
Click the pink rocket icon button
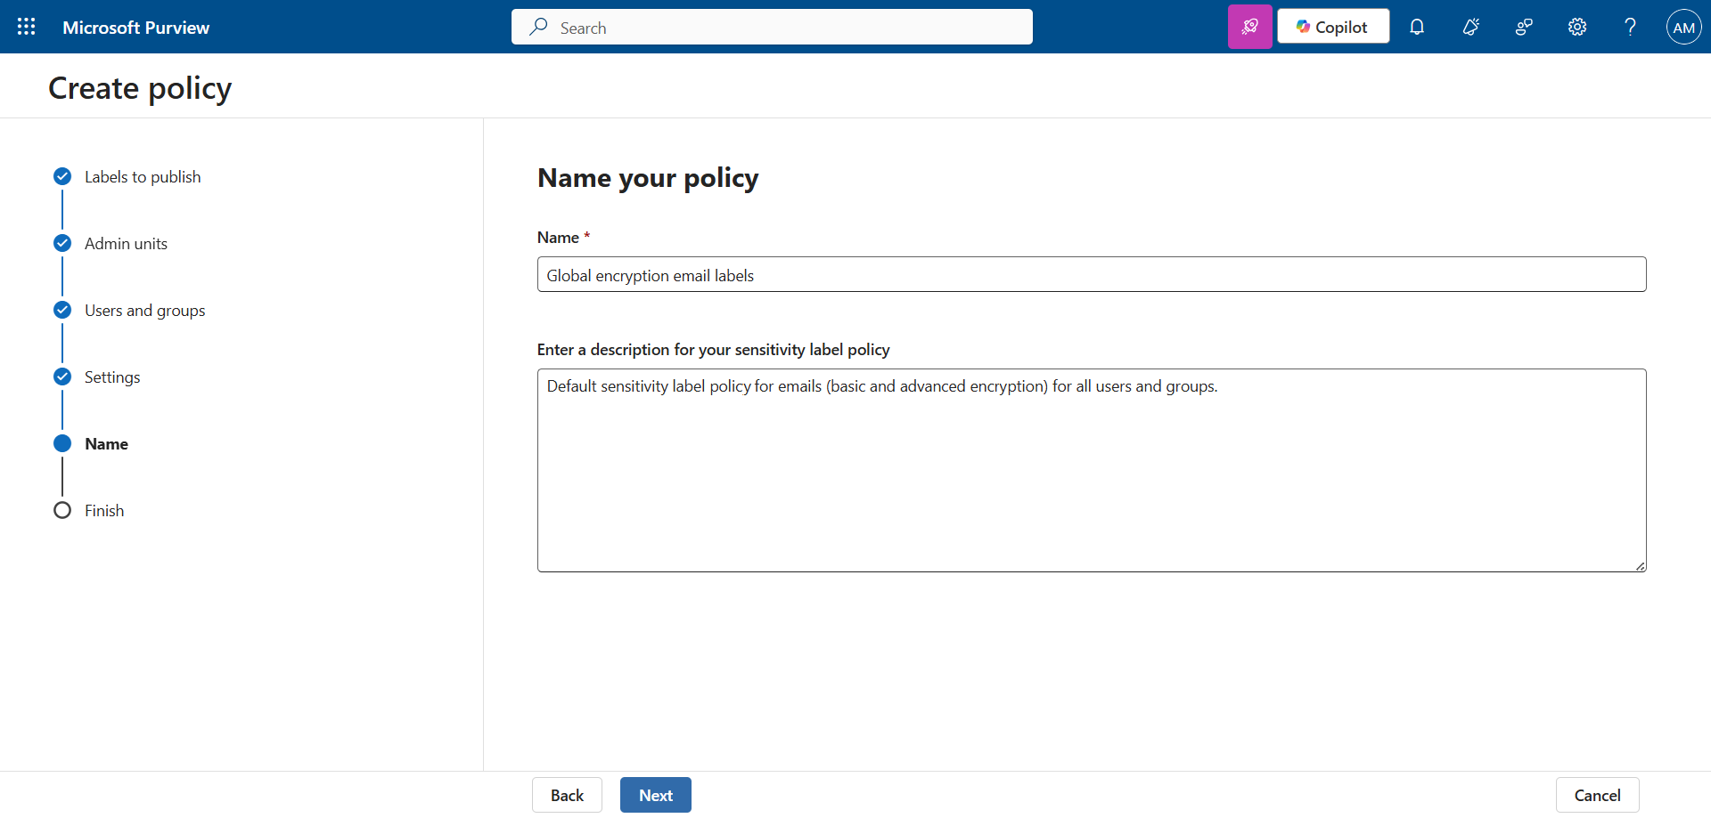tap(1249, 27)
